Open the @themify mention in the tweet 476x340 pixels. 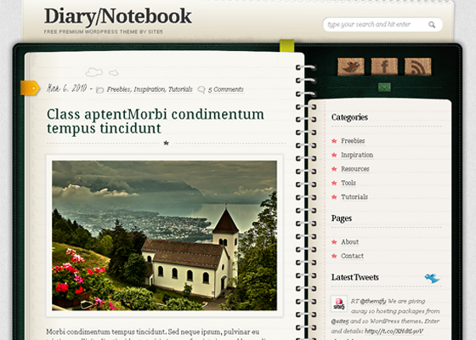point(373,301)
